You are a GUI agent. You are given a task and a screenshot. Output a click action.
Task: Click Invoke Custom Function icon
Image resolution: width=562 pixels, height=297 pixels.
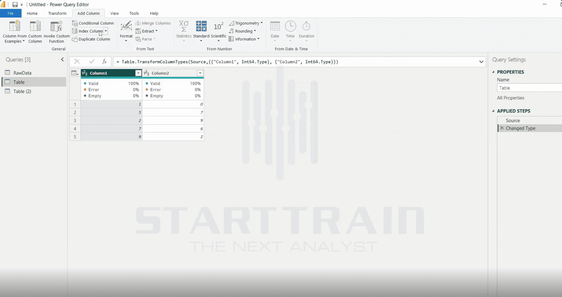(x=57, y=26)
